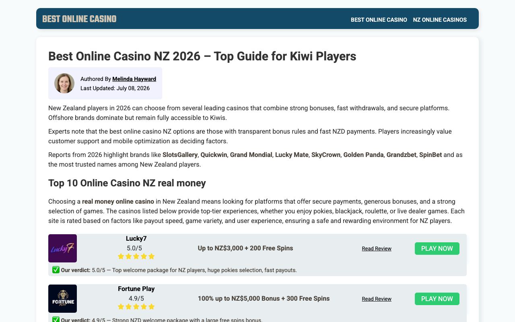Click Play Now for Lucky7

[437, 248]
